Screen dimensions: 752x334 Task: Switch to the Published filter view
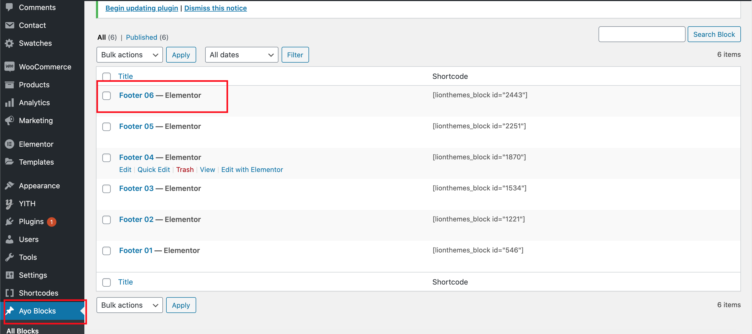click(142, 37)
